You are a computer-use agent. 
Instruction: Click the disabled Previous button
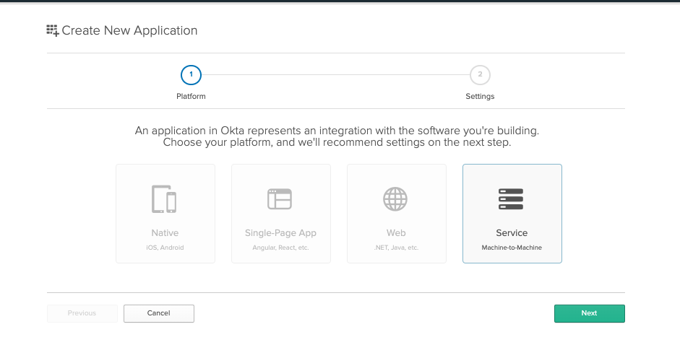click(x=82, y=313)
